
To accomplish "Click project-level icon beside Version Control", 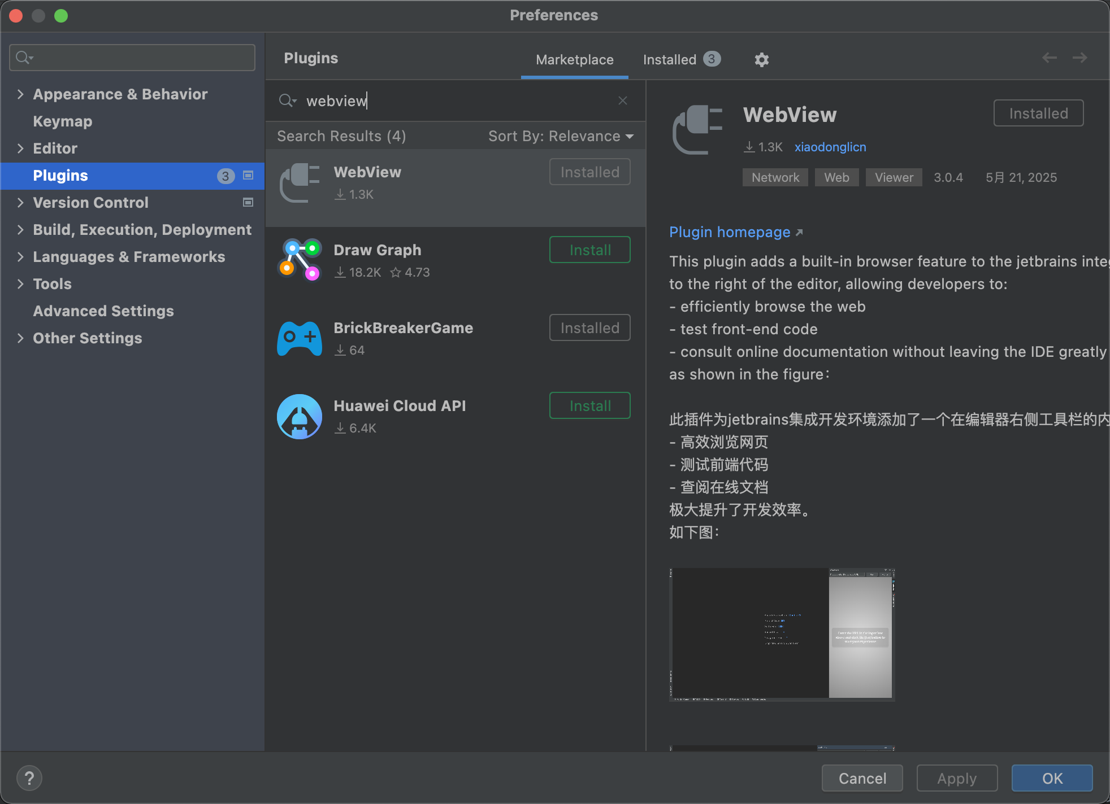I will coord(248,202).
